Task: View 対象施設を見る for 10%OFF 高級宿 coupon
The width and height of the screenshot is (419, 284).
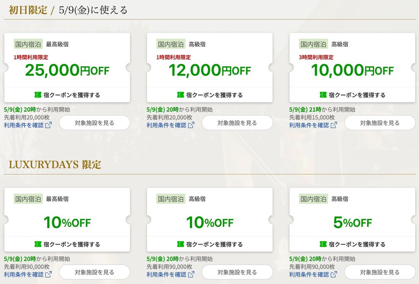Action: coord(237,272)
